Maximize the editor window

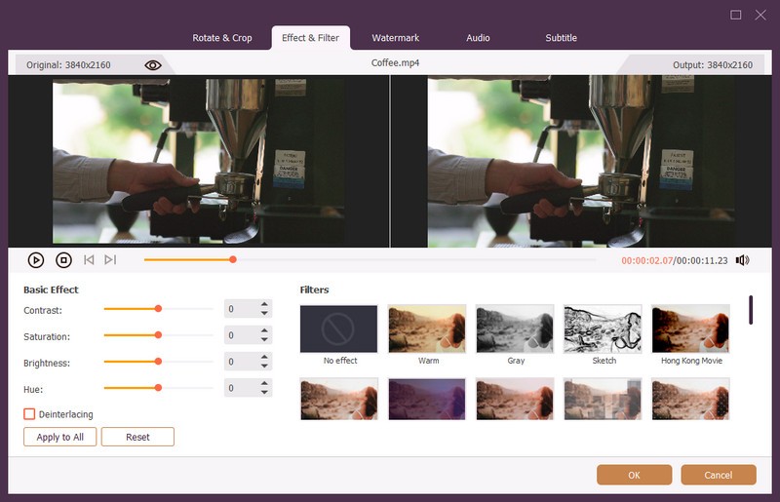(736, 15)
